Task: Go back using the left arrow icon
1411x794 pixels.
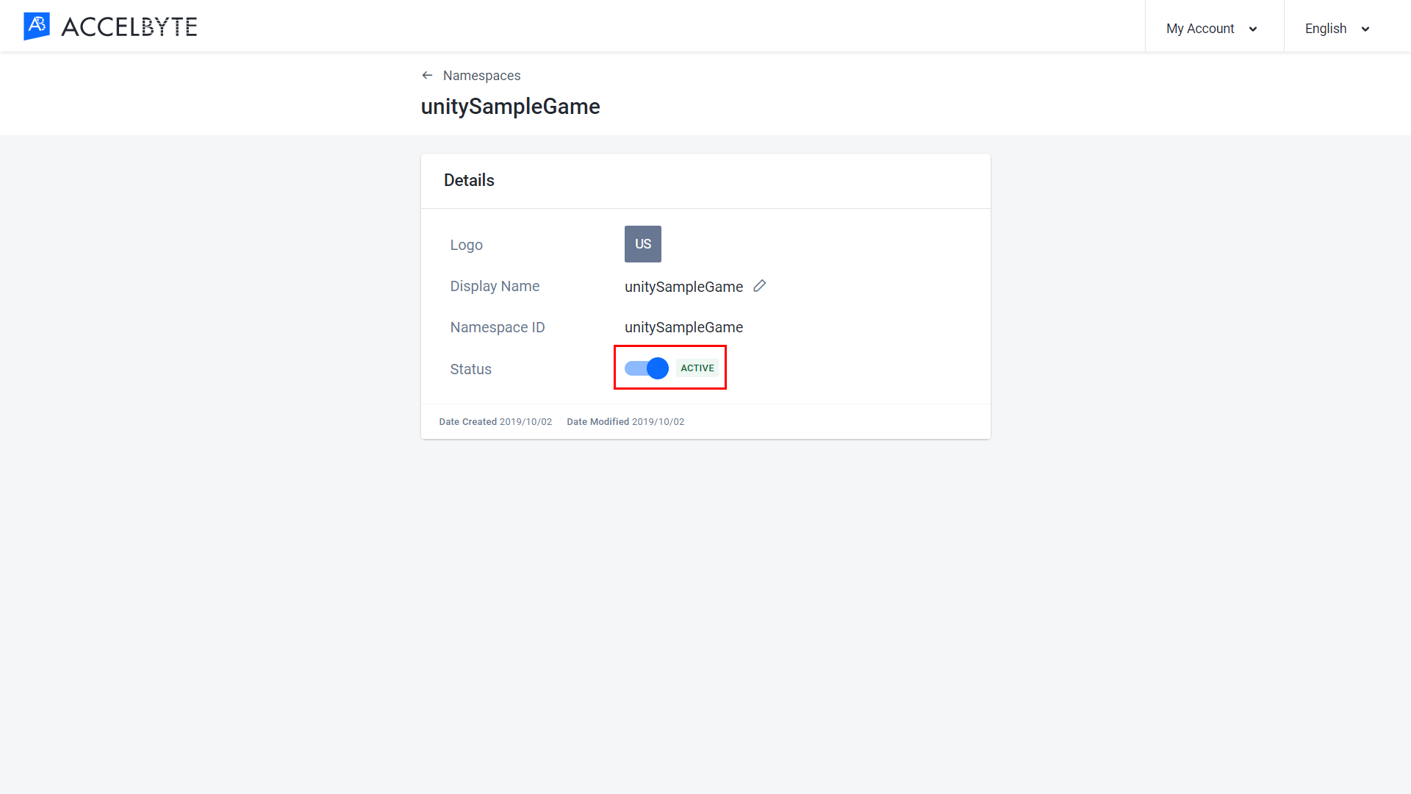Action: (427, 76)
